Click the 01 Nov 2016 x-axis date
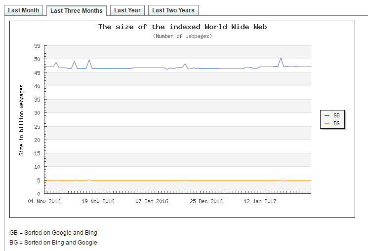This screenshot has width=368, height=251. [x=44, y=201]
